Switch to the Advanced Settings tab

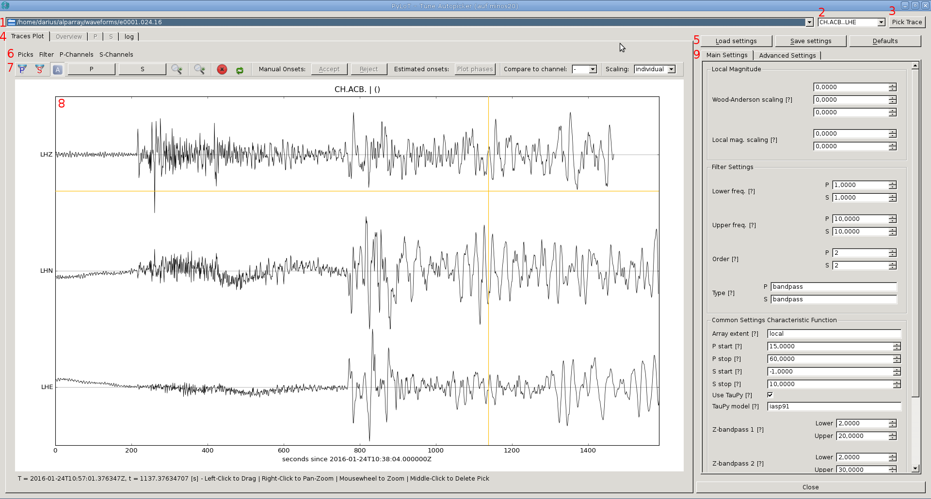pyautogui.click(x=787, y=55)
